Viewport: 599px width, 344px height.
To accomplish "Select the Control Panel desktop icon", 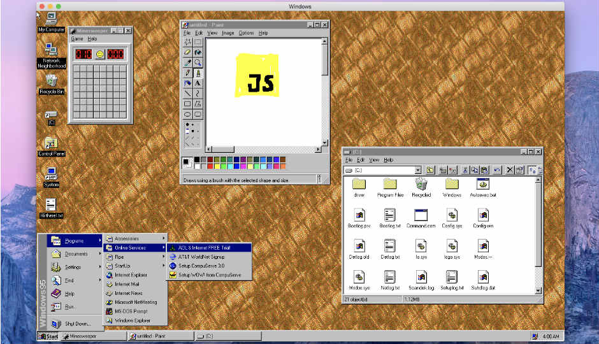I will pos(51,147).
